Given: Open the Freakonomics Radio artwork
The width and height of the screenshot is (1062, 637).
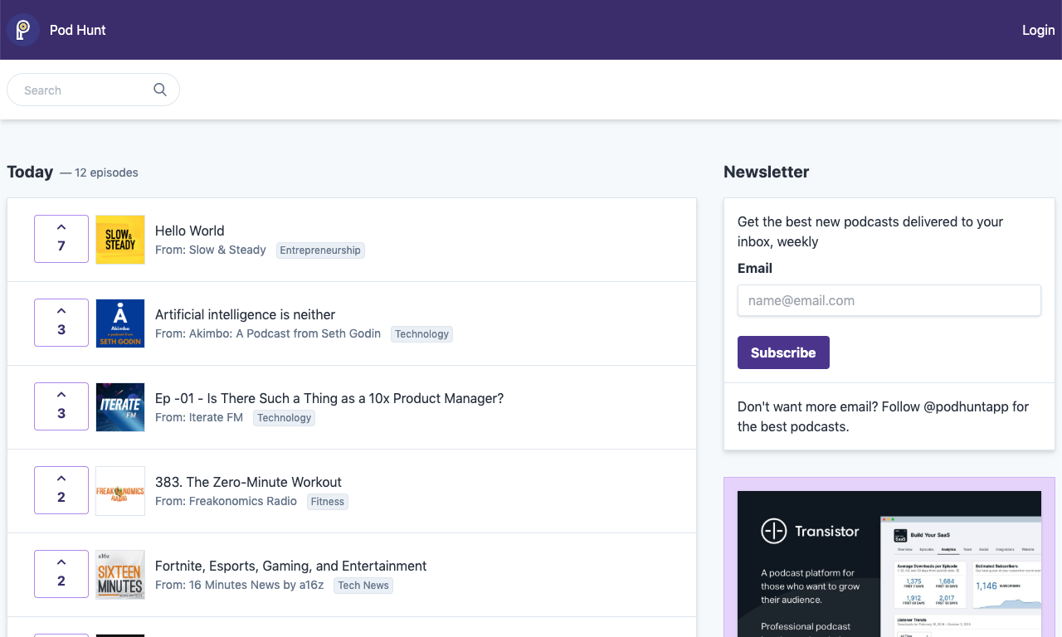Looking at the screenshot, I should [x=120, y=491].
